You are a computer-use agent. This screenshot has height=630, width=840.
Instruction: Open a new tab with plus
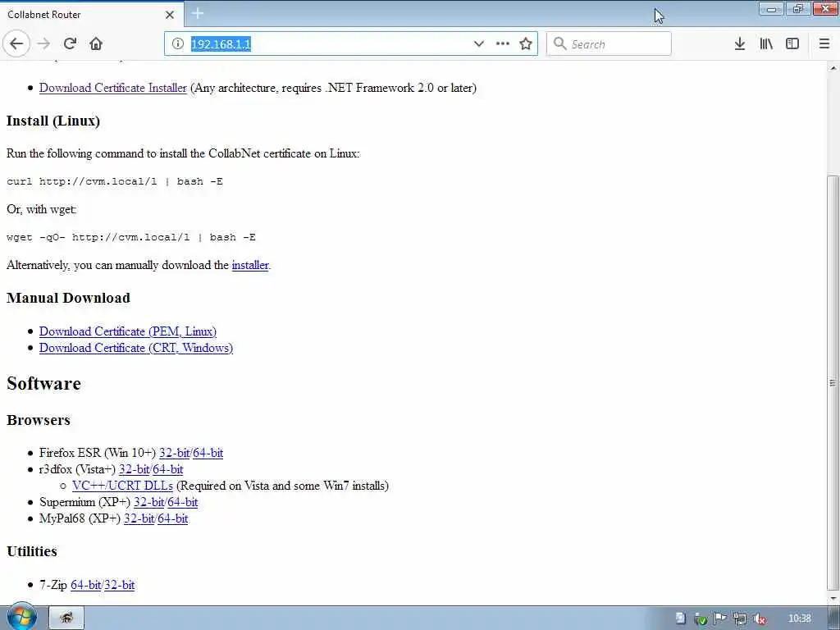(198, 13)
